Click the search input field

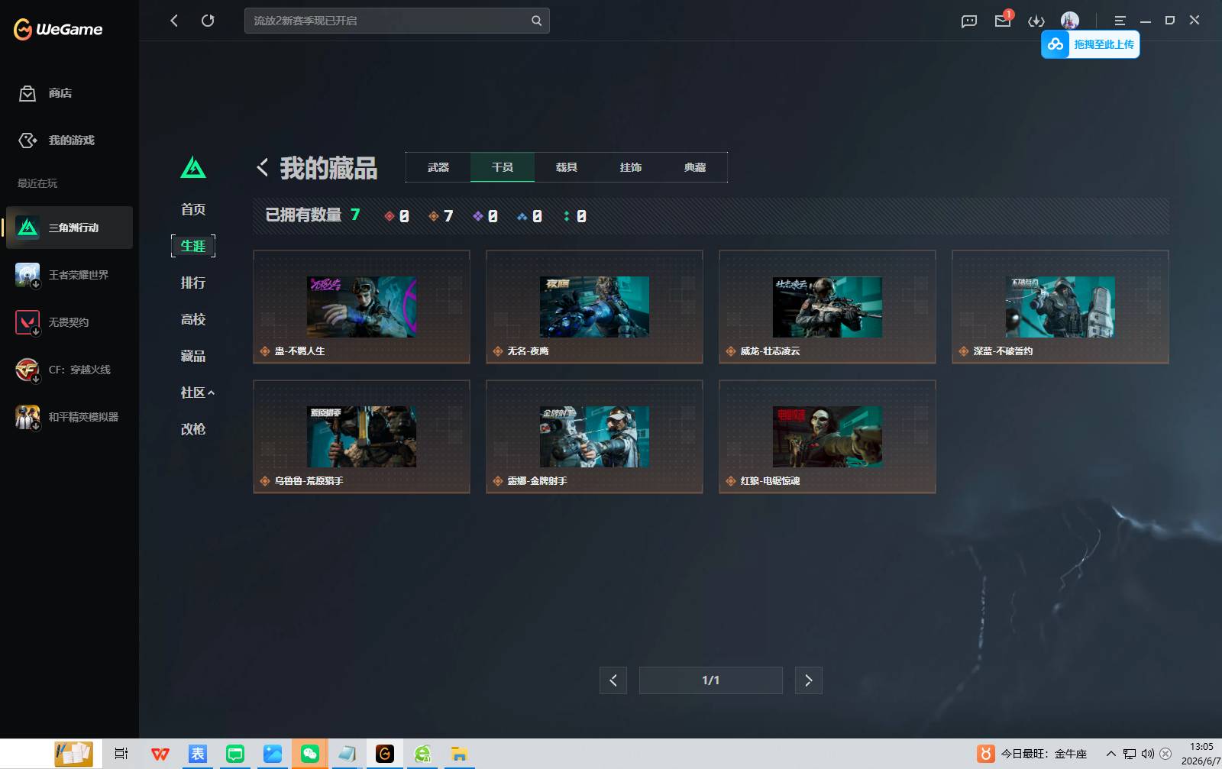click(390, 21)
